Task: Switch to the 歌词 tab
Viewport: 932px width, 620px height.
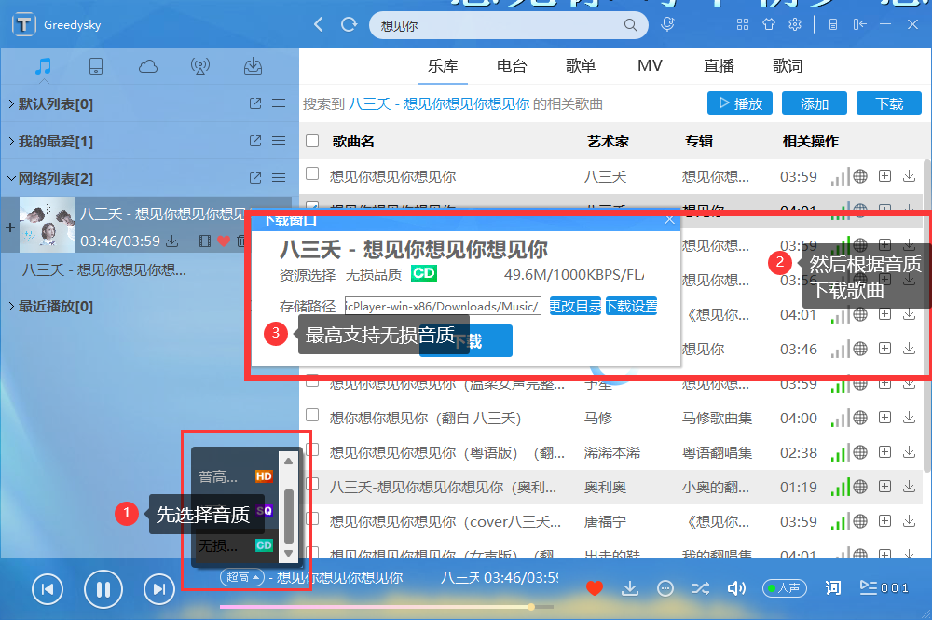Action: click(x=788, y=66)
